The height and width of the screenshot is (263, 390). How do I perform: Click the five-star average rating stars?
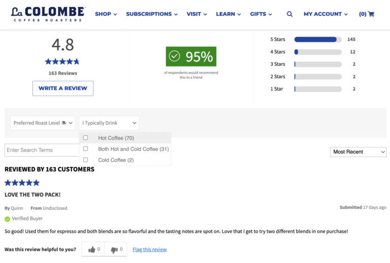[62, 61]
